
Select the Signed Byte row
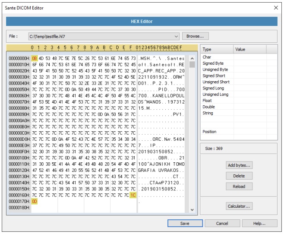239,63
